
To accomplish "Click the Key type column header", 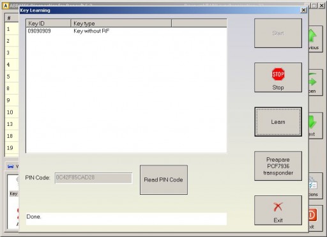I will point(121,23).
